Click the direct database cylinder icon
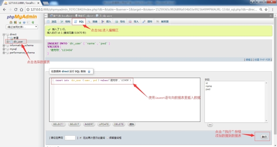The image size is (277, 147). (x=8, y=34)
